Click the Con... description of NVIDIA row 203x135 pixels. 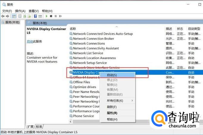[x=170, y=72]
